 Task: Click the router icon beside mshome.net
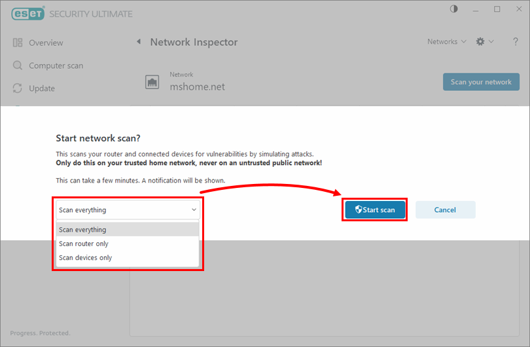click(x=152, y=82)
